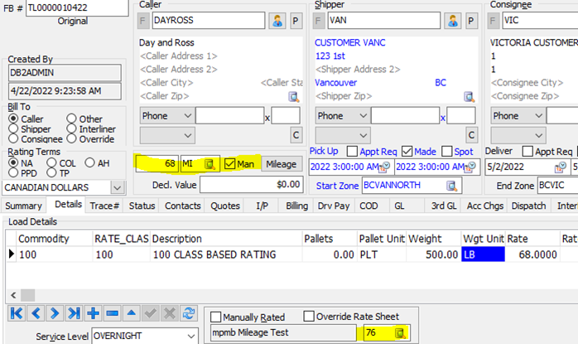Screen dimensions: 578x344
Task: Go to previous record navigator button
Action: click(x=36, y=313)
